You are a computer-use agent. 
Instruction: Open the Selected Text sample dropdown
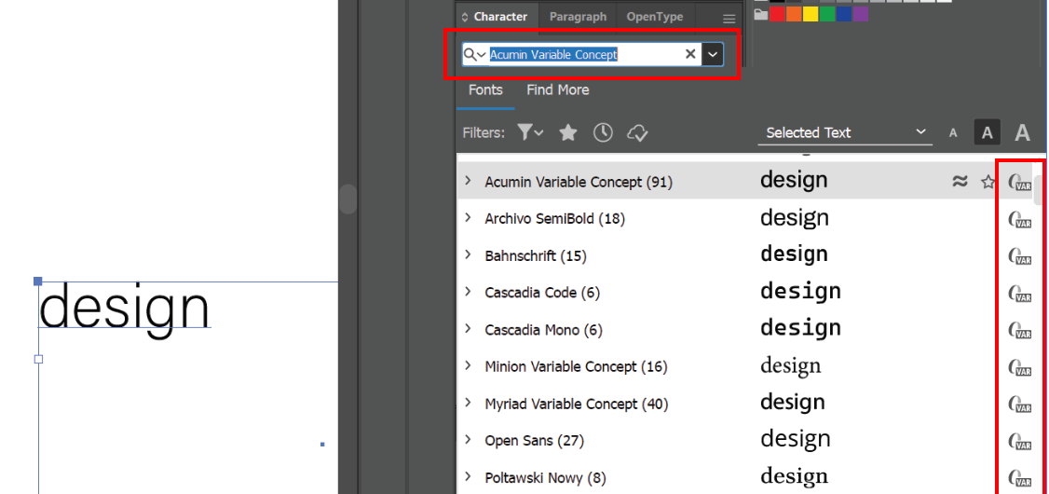tap(845, 132)
